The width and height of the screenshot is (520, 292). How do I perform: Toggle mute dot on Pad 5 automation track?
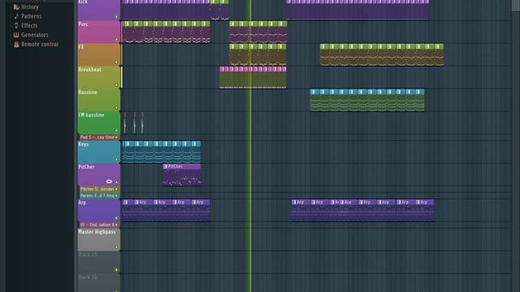tap(116, 137)
